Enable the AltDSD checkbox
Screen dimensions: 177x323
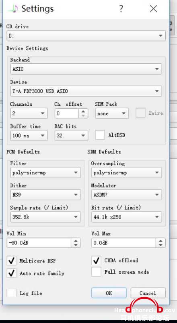pyautogui.click(x=100, y=135)
